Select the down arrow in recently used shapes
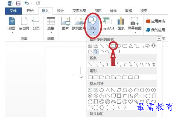This screenshot has height=117, width=176. pyautogui.click(x=153, y=46)
